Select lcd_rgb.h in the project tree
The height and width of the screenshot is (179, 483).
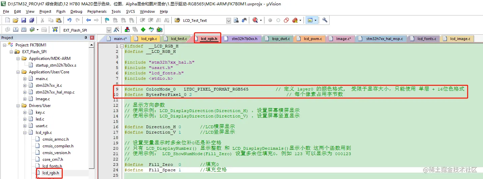[51, 173]
